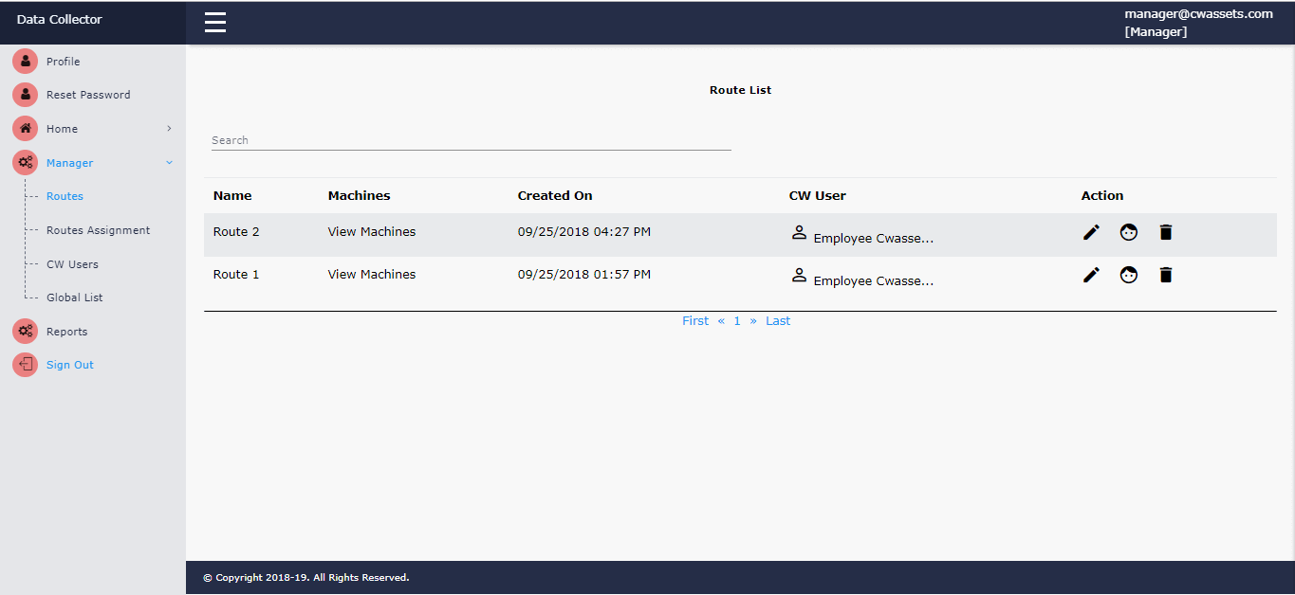Click the copyright footer text
The width and height of the screenshot is (1295, 595).
pos(306,577)
